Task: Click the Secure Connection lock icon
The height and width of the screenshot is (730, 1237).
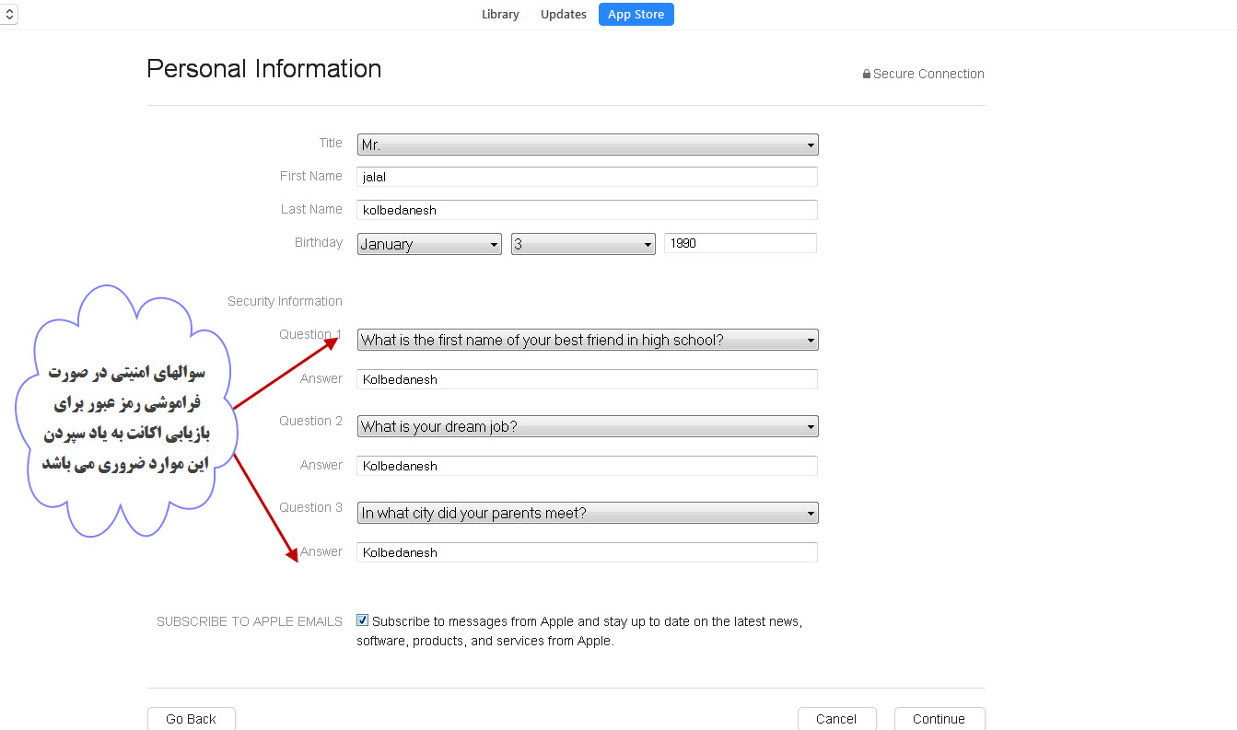Action: [866, 75]
